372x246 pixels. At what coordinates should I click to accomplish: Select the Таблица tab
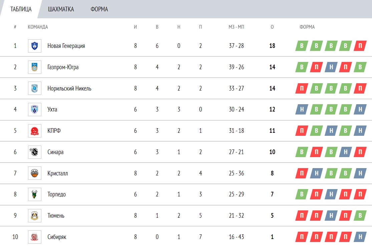coord(21,9)
